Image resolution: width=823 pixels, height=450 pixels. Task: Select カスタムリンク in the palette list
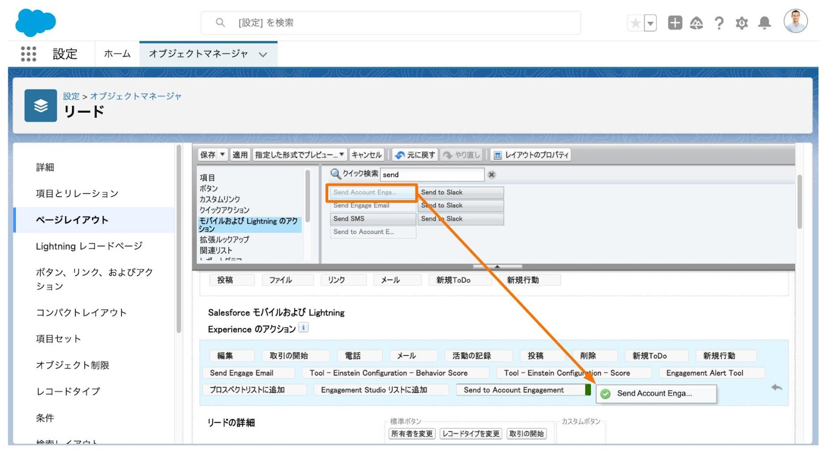point(220,199)
